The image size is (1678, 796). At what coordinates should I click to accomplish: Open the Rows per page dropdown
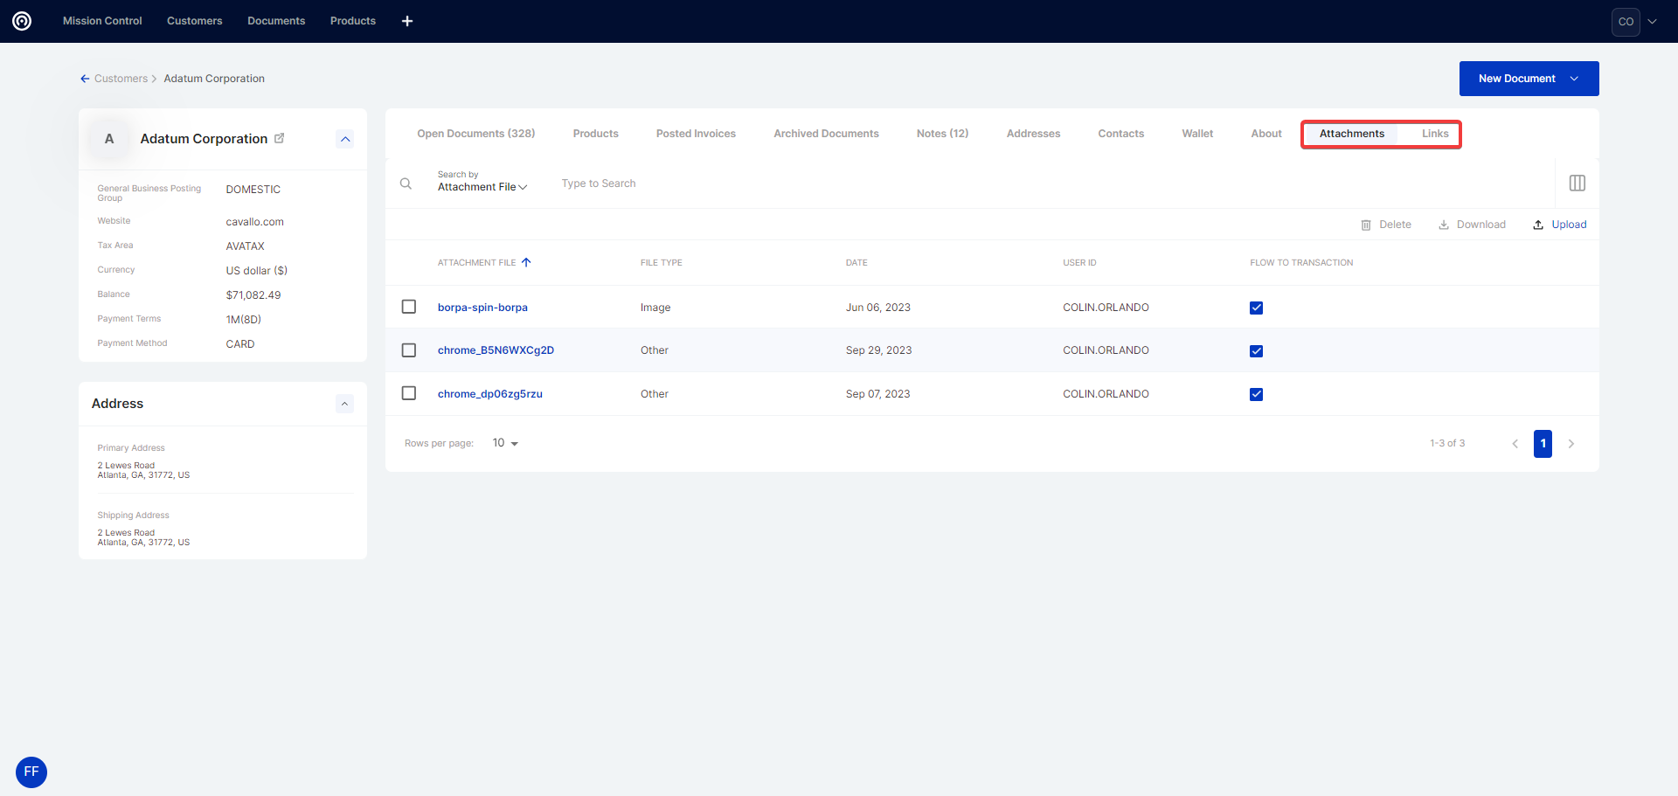[505, 443]
